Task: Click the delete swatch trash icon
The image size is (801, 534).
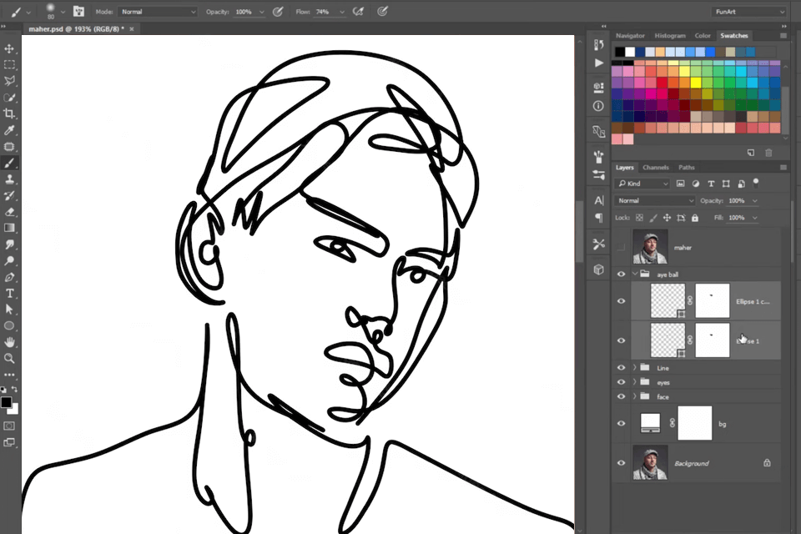Action: pyautogui.click(x=768, y=153)
